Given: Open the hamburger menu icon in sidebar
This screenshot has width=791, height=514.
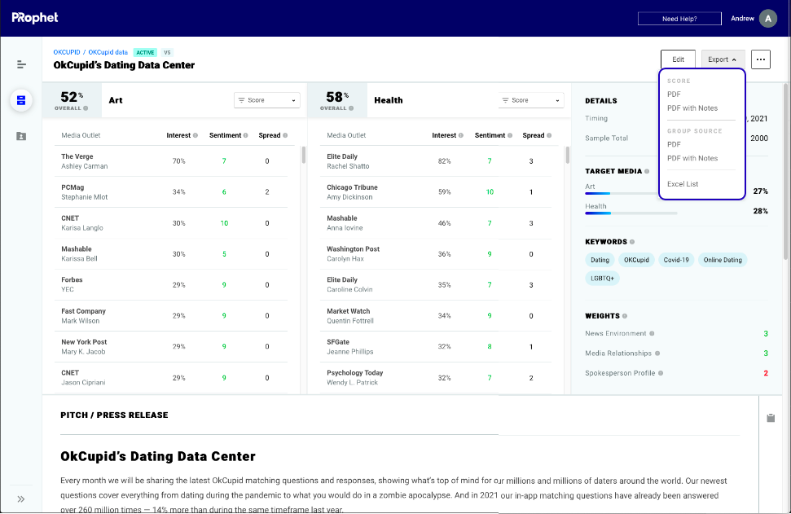Looking at the screenshot, I should 21,64.
